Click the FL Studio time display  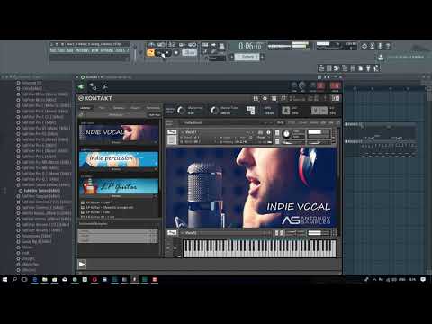point(250,47)
